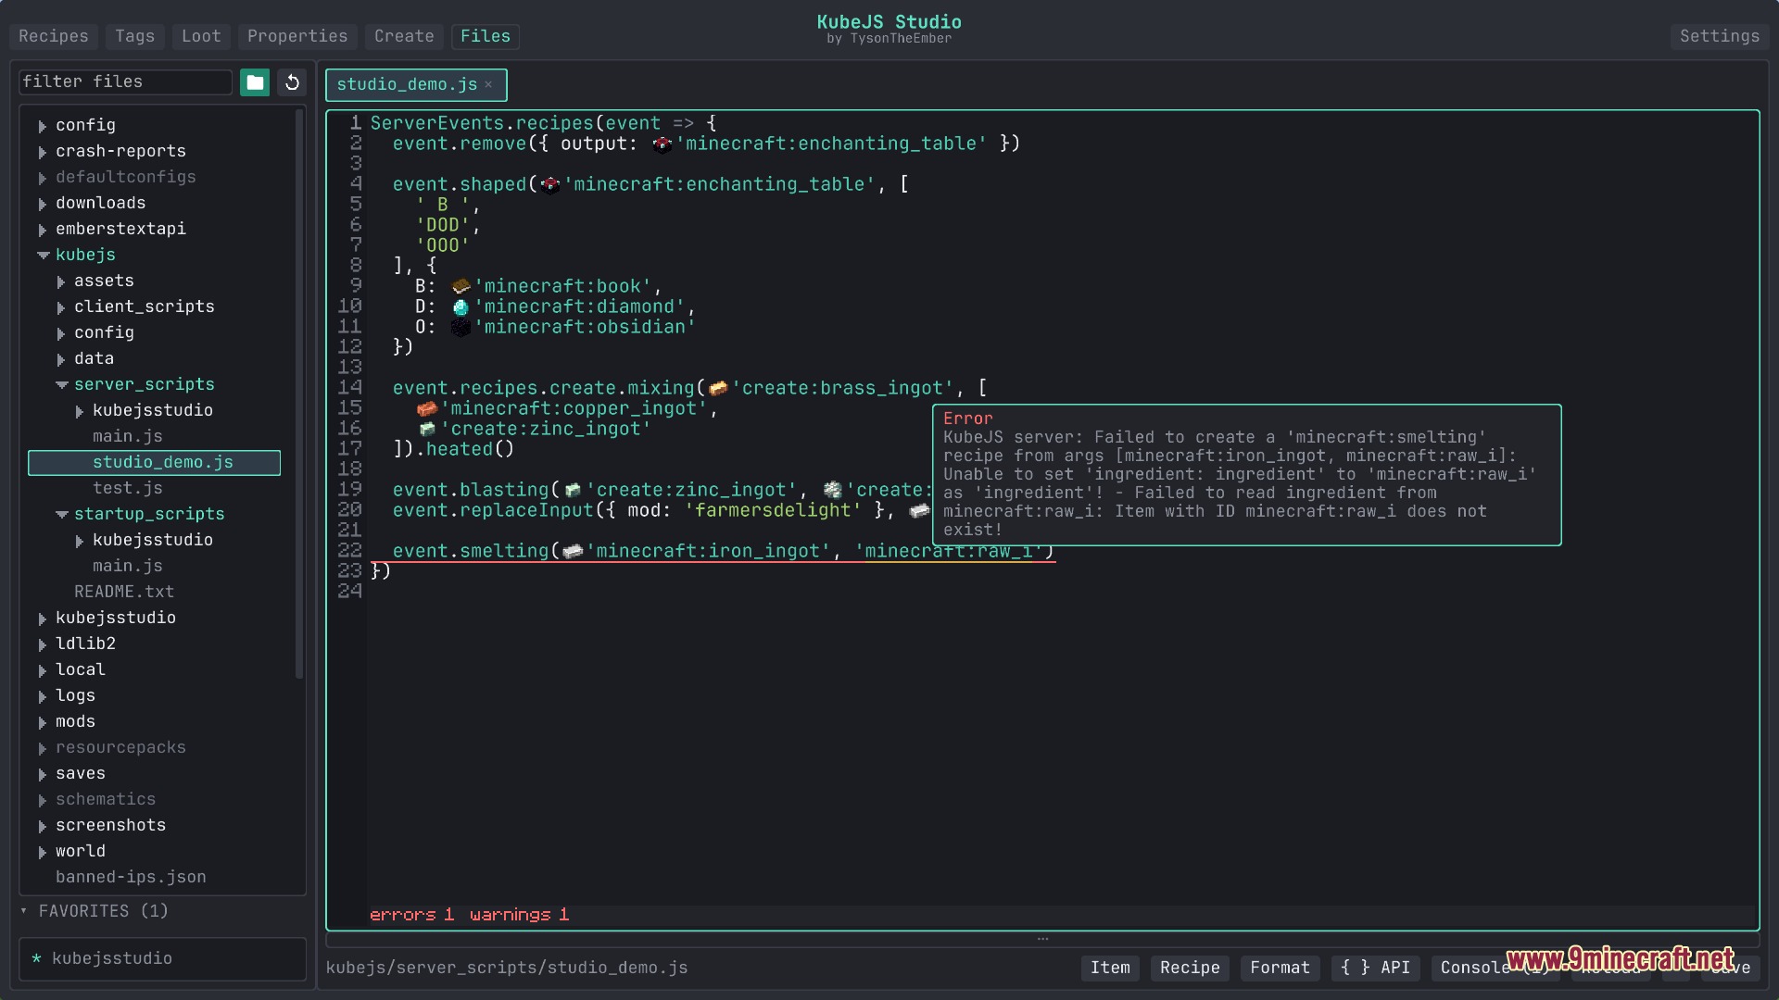The image size is (1779, 1000).
Task: Click the zinc ingot icon on line 16
Action: [427, 429]
